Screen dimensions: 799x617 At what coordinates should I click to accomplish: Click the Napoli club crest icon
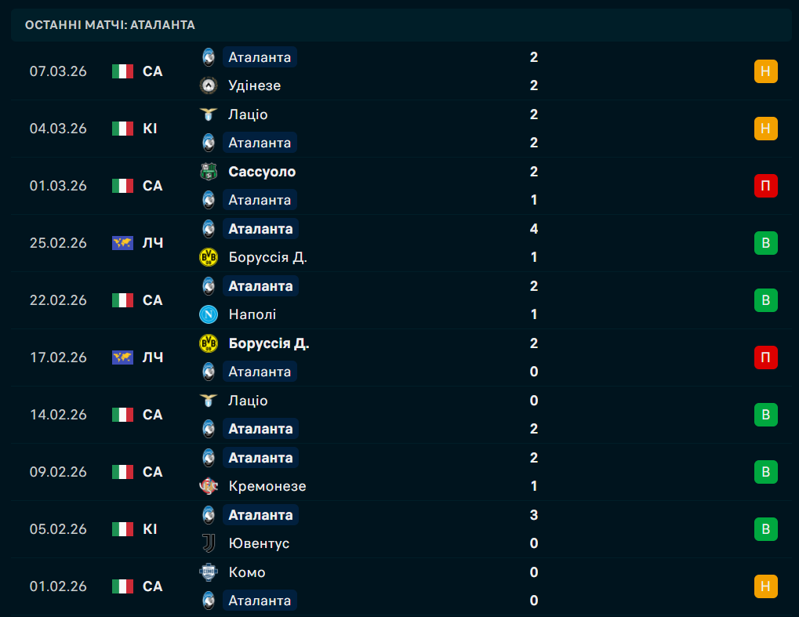point(209,314)
